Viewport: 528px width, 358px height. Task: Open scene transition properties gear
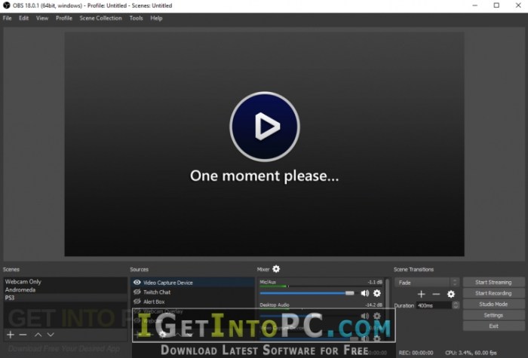tap(451, 294)
